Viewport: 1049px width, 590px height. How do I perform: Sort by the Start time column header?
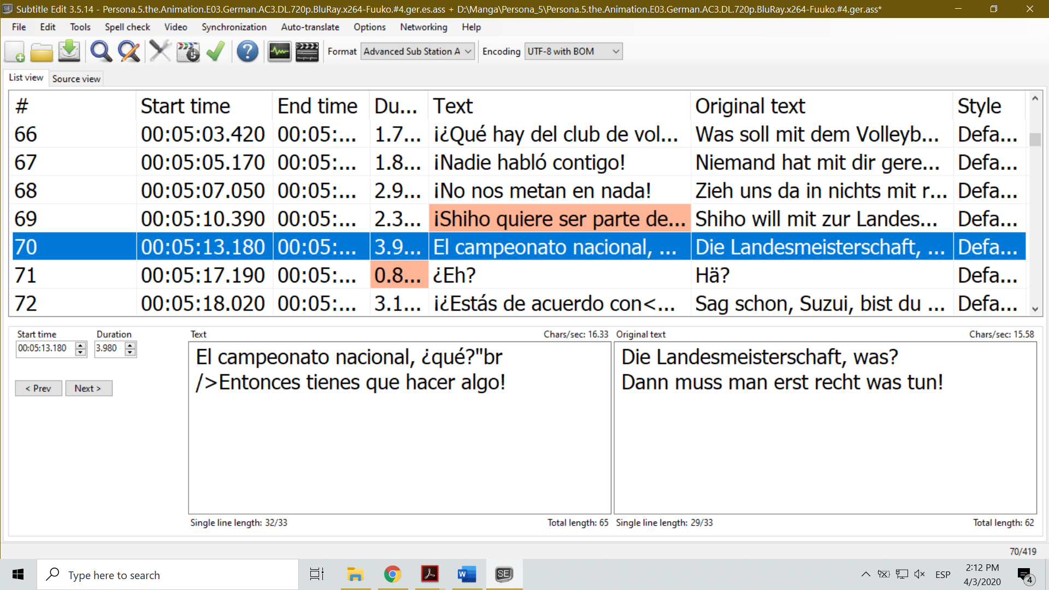point(204,106)
